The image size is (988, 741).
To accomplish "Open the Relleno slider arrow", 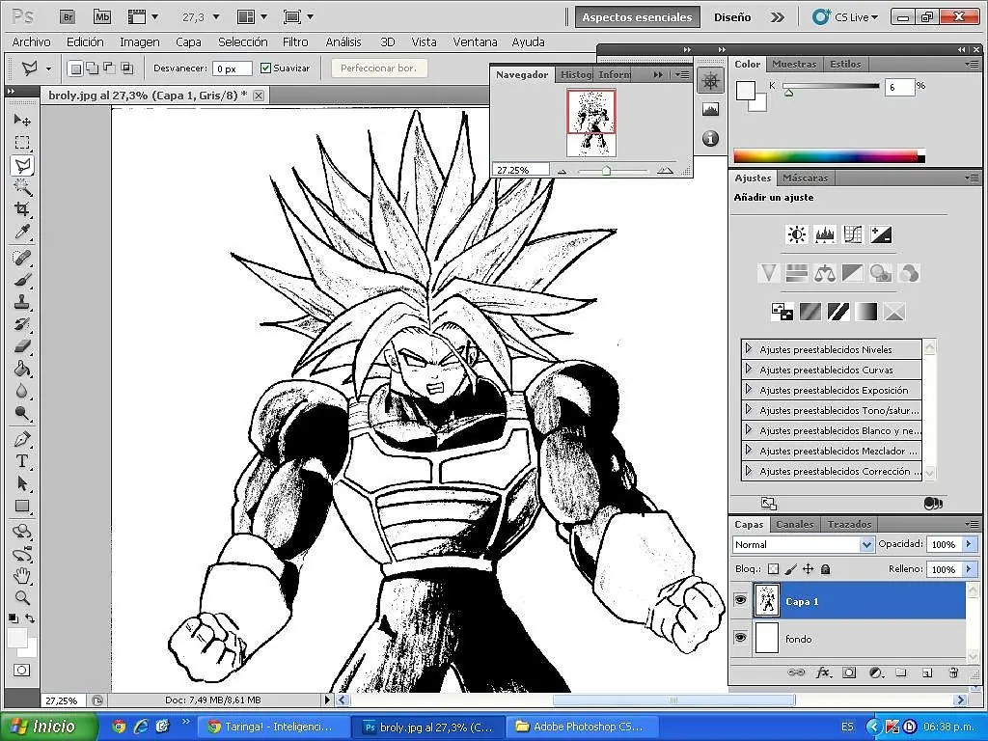I will (x=969, y=569).
